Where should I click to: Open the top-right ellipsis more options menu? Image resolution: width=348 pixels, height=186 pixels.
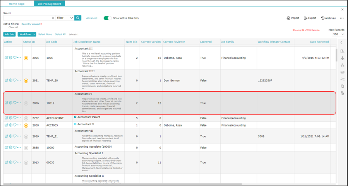click(x=342, y=18)
